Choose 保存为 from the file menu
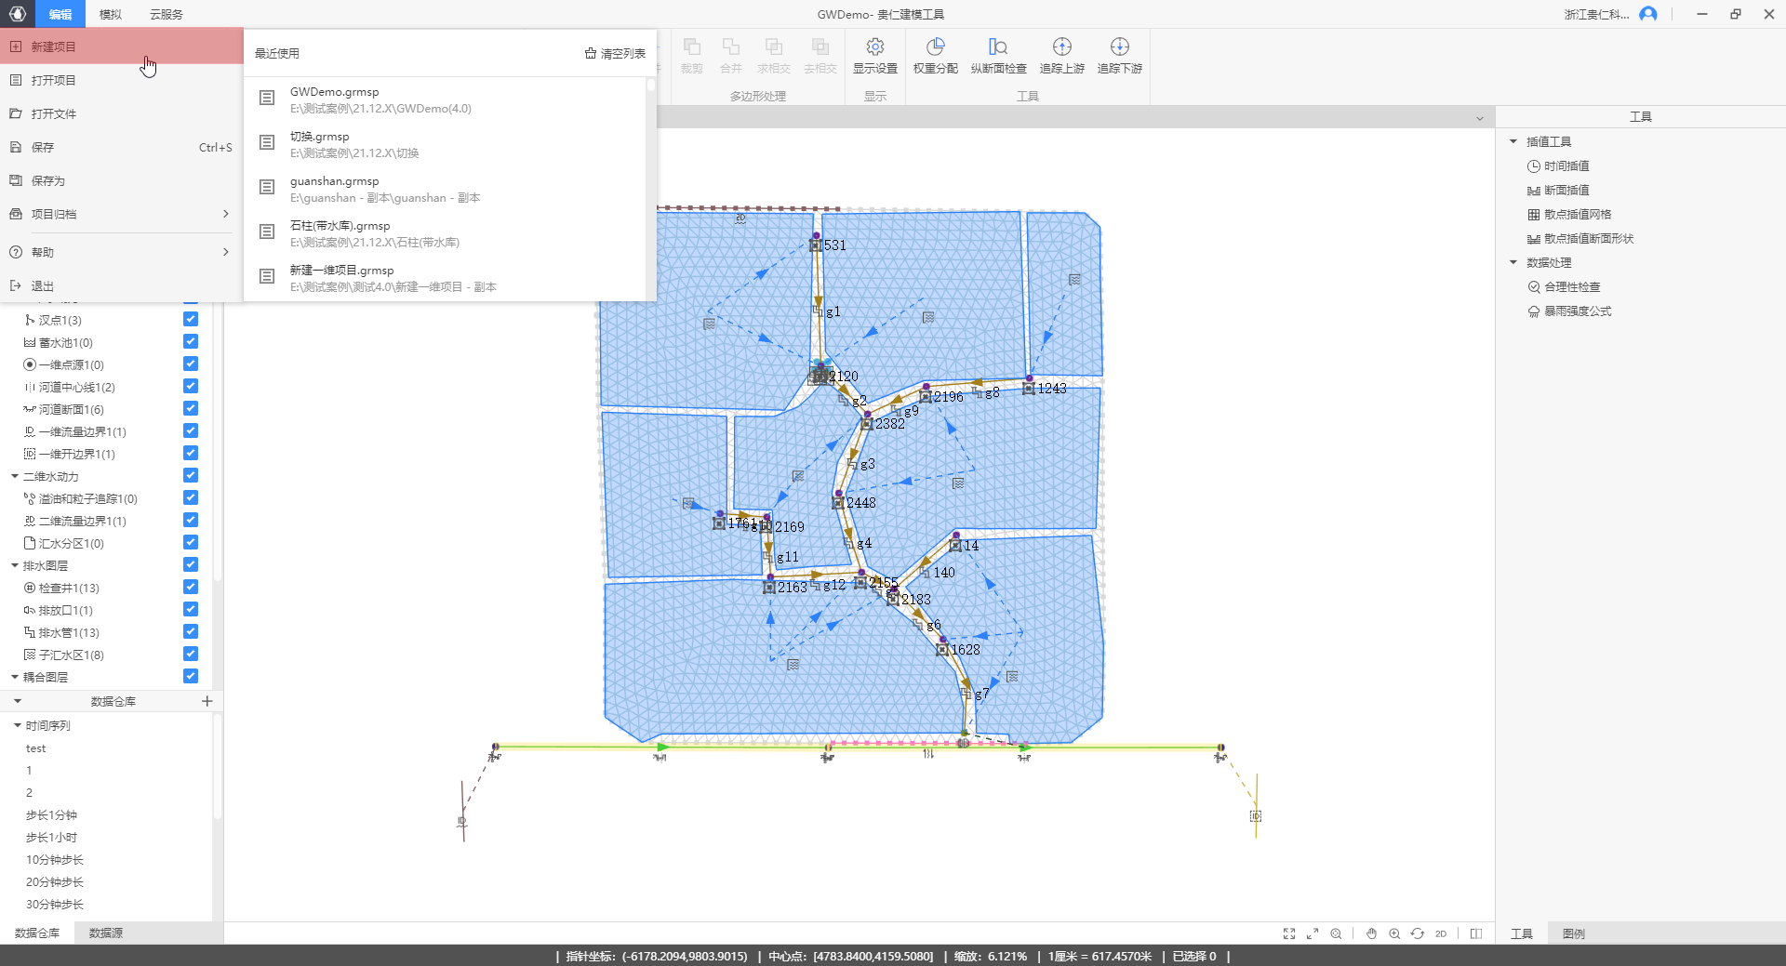1786x966 pixels. (x=121, y=180)
